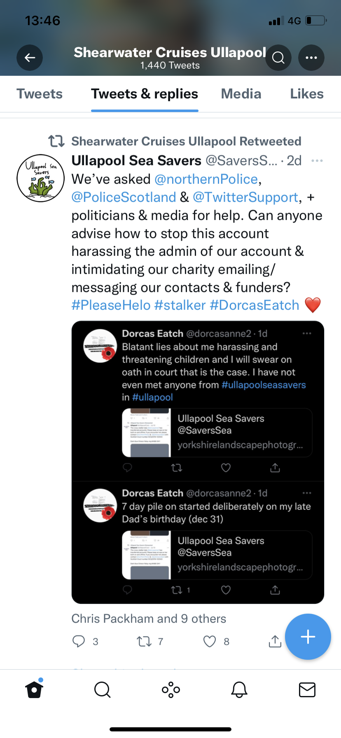Open Direct Messages envelope
Viewport: 341px width, 738px height.
coord(307,689)
